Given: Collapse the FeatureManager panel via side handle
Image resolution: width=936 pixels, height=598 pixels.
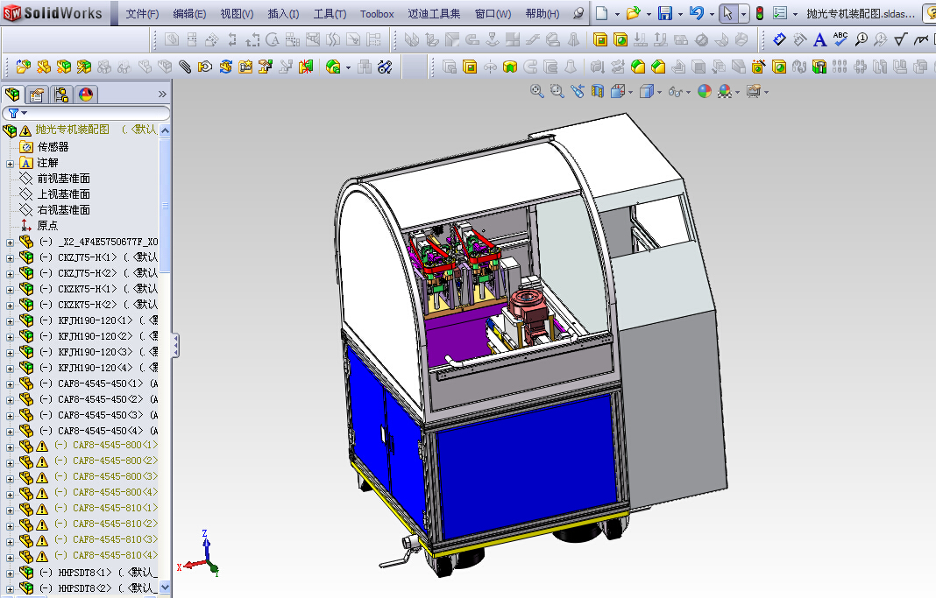Looking at the screenshot, I should (175, 345).
